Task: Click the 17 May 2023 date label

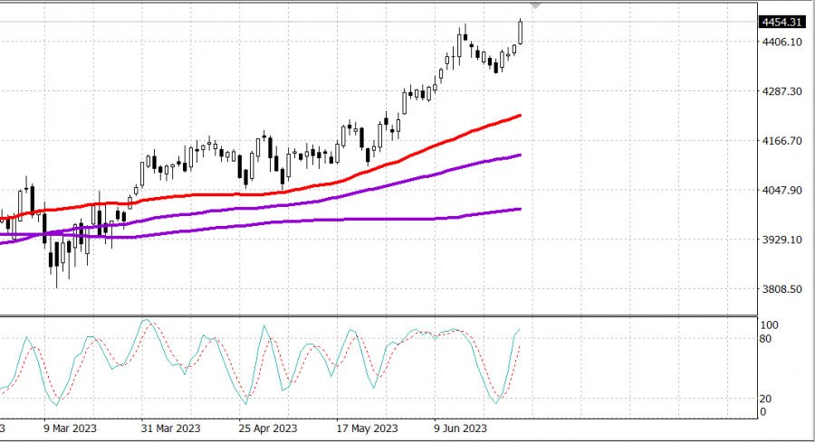Action: point(367,428)
